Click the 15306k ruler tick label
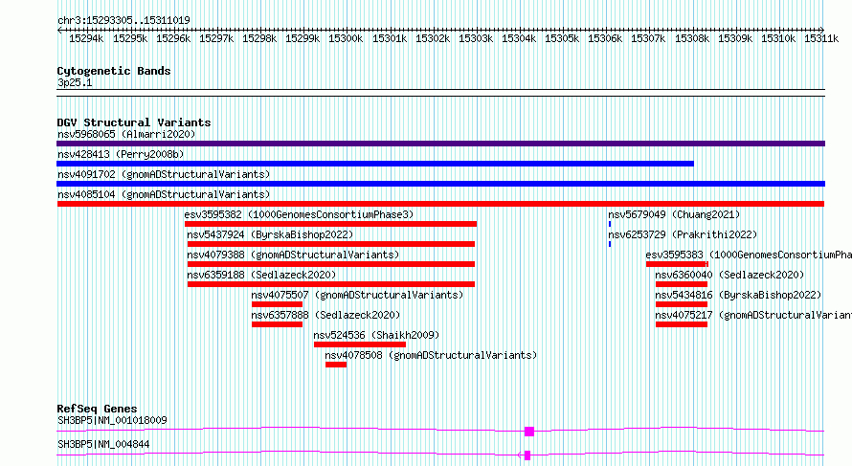Image resolution: width=852 pixels, height=466 pixels. [605, 38]
